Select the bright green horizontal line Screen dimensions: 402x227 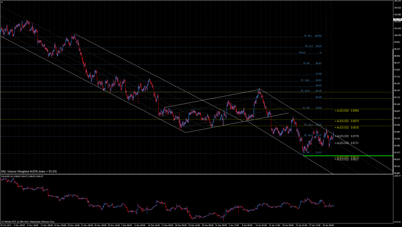[348, 156]
